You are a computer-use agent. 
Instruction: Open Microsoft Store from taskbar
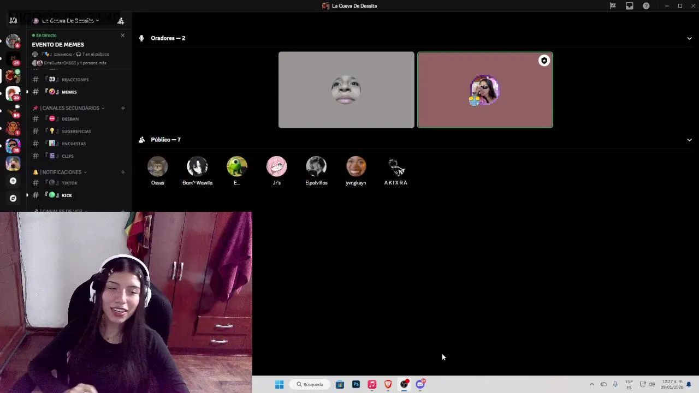pyautogui.click(x=340, y=384)
